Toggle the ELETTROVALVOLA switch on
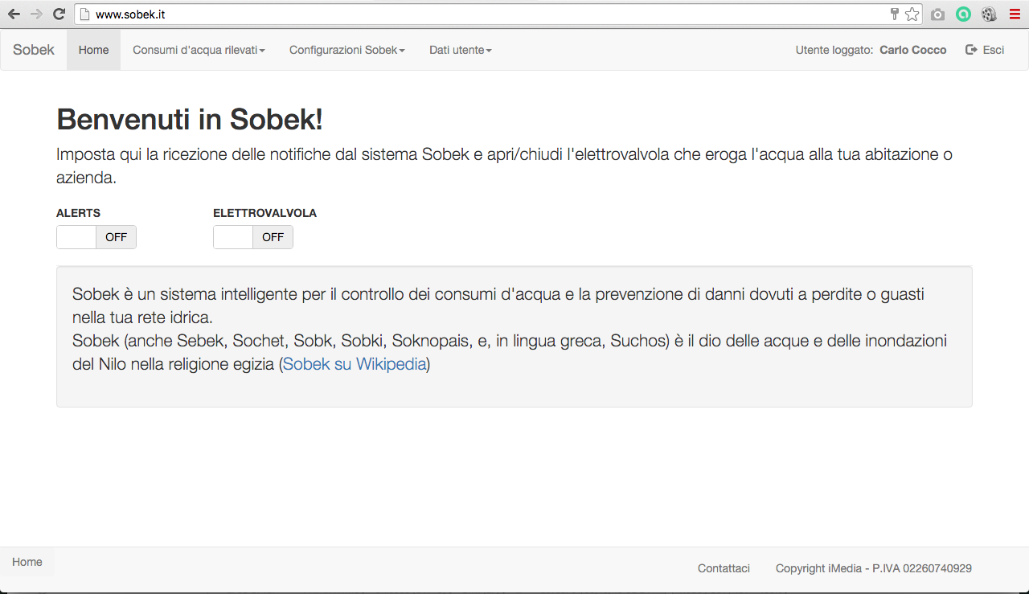This screenshot has width=1029, height=594. [253, 237]
